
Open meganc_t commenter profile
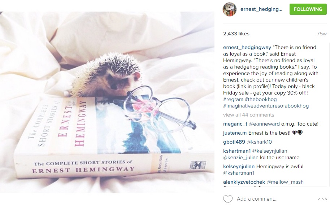pos(235,124)
